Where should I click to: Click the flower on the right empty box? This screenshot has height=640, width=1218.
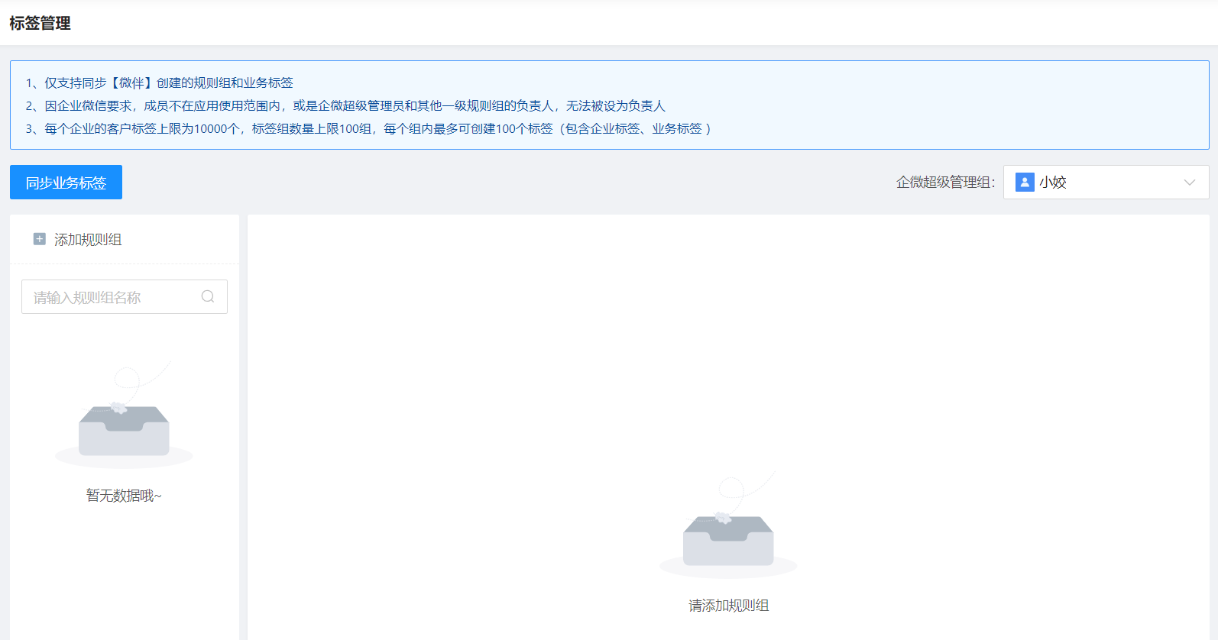point(723,518)
